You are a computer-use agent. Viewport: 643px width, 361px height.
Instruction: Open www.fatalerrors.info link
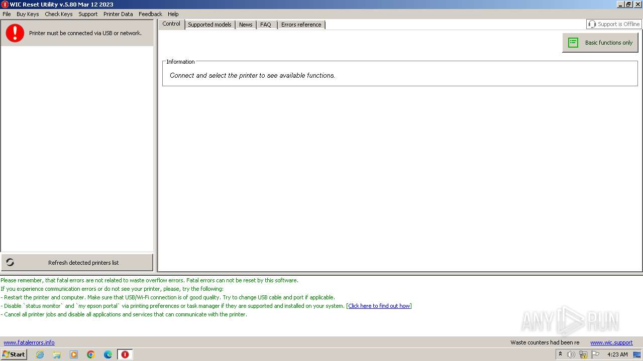pyautogui.click(x=29, y=342)
